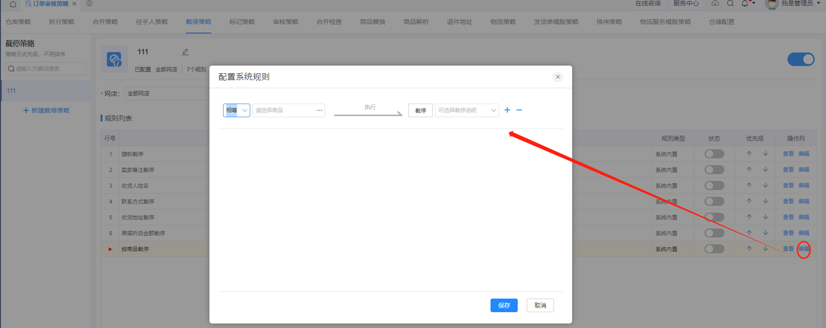The image size is (826, 328).
Task: Add a rule row with the plus icon
Action: pos(507,110)
